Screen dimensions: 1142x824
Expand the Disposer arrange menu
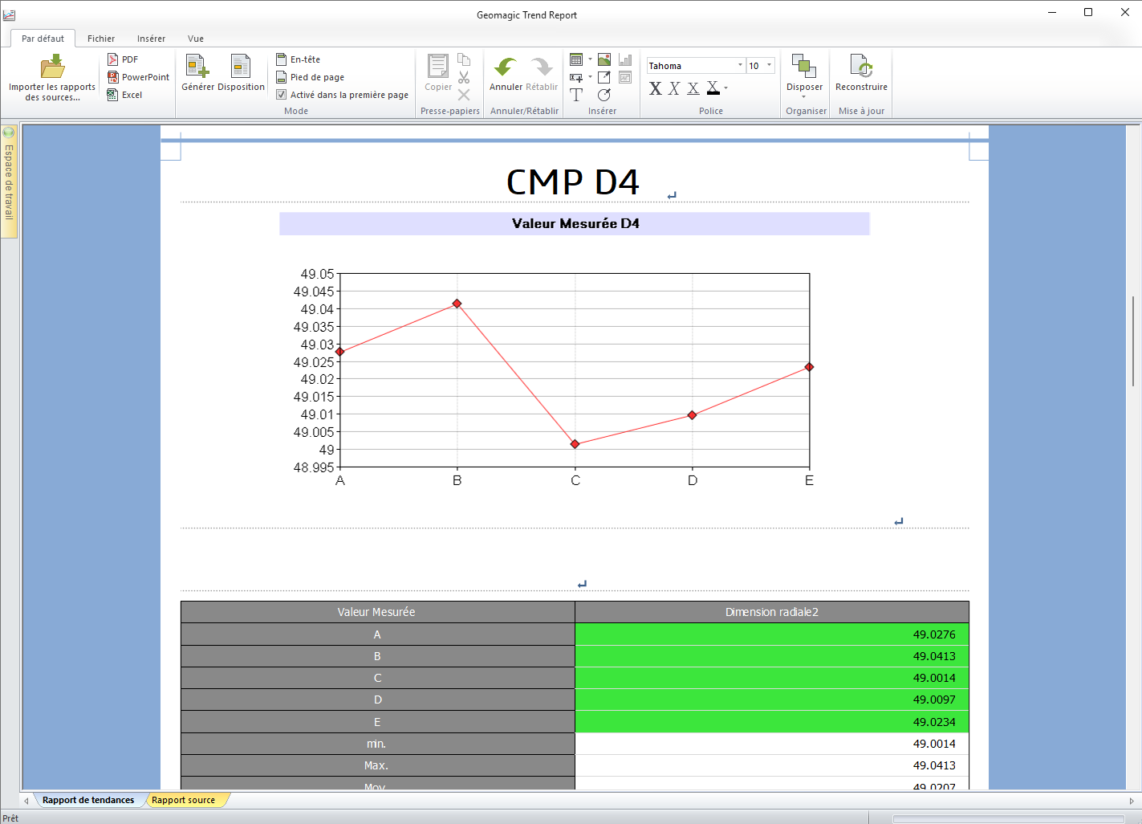[804, 76]
